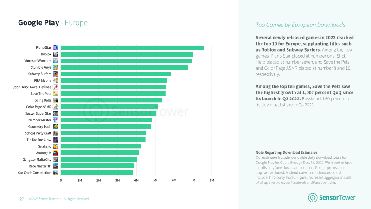Click the Top Games by European Downloads heading

[300, 25]
